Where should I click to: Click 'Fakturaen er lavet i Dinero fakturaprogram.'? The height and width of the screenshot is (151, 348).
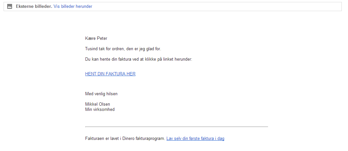pyautogui.click(x=125, y=139)
